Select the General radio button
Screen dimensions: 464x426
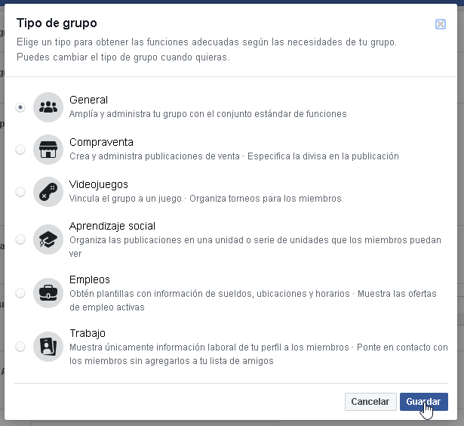20,107
